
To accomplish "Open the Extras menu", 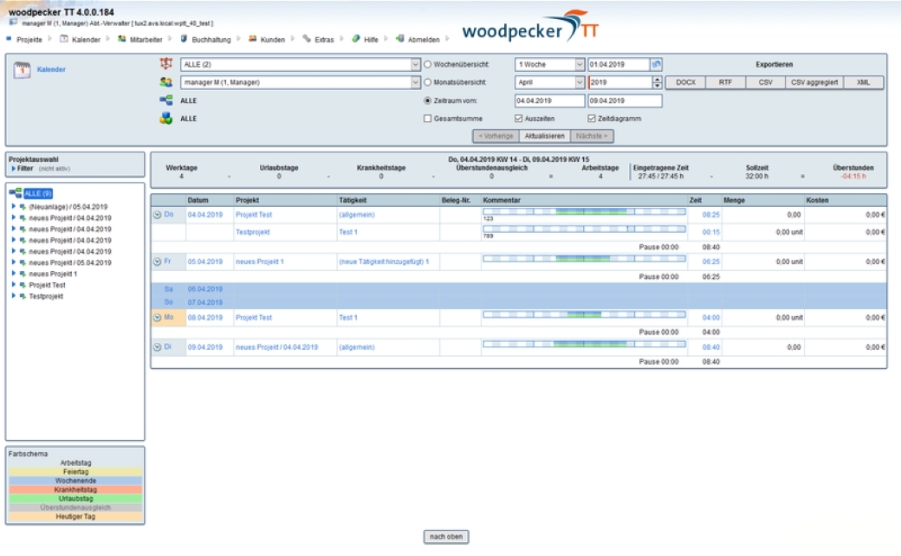I will pyautogui.click(x=324, y=40).
